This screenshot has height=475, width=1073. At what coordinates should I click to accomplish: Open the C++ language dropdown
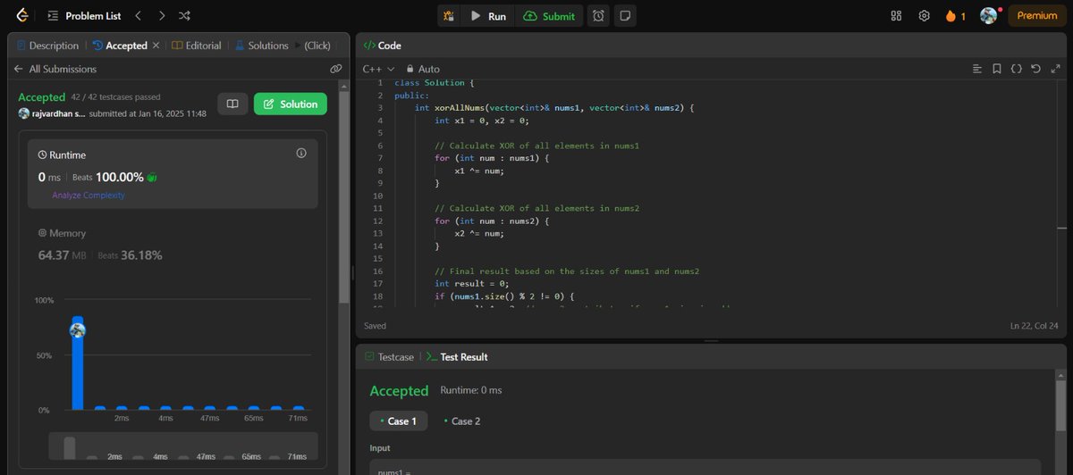click(x=378, y=69)
